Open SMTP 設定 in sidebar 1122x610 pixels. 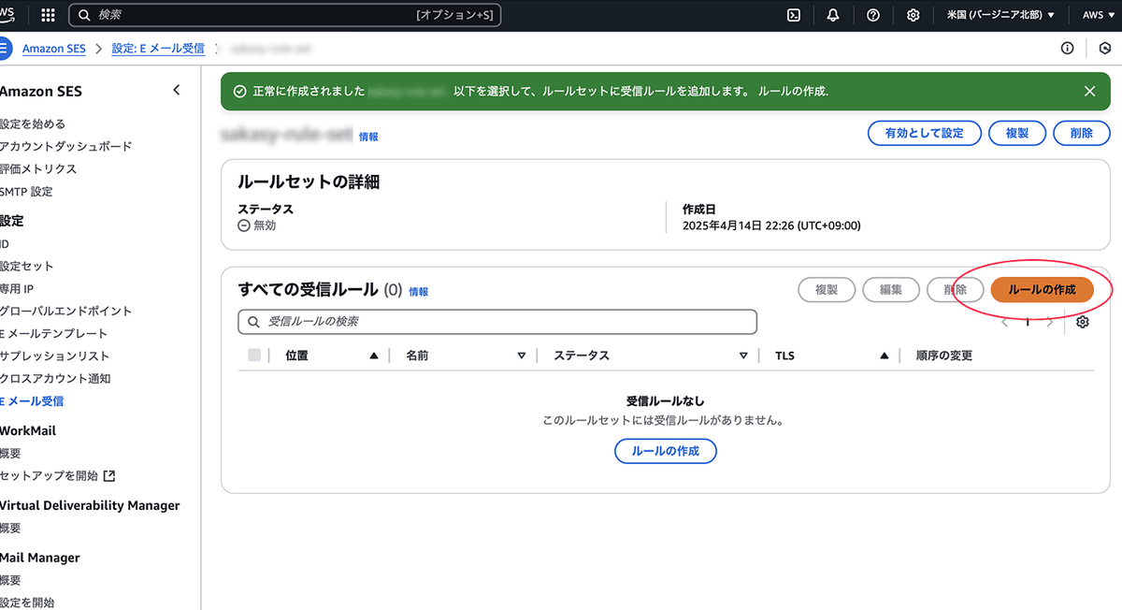26,191
